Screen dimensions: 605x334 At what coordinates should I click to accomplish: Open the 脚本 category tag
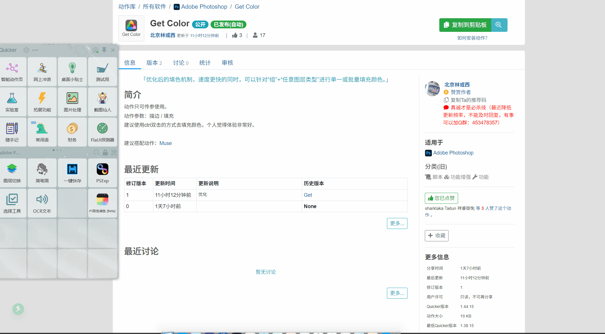[x=434, y=177]
